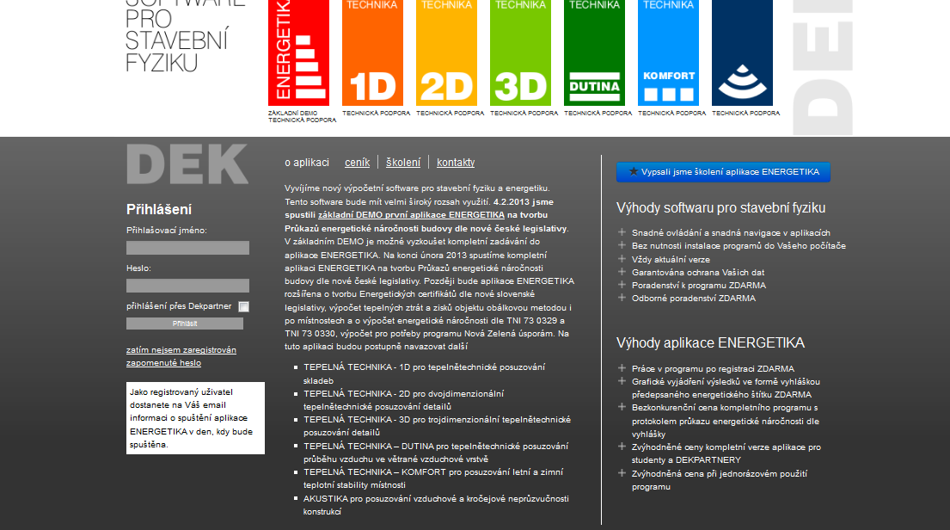950x530 pixels.
Task: Open the dark green DUTINA tile
Action: [594, 52]
